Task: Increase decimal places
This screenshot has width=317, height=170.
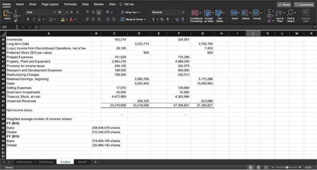Action: (177, 19)
